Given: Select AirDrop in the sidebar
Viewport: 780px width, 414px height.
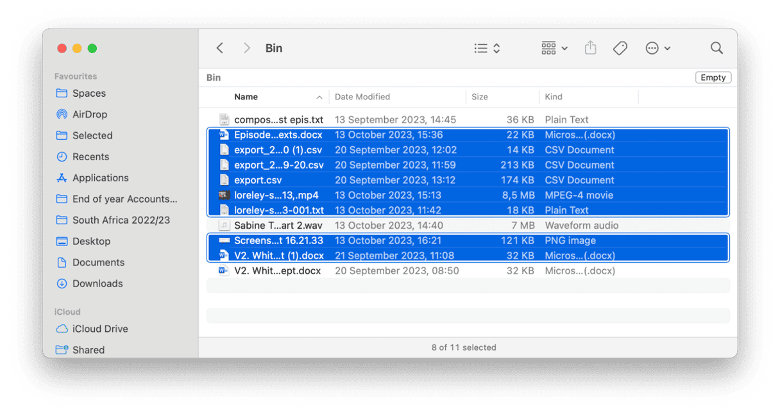Looking at the screenshot, I should (x=89, y=114).
